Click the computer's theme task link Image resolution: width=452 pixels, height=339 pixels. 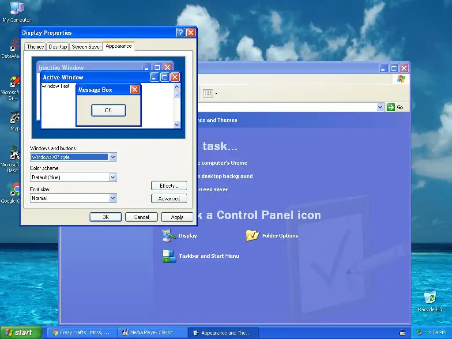(222, 163)
